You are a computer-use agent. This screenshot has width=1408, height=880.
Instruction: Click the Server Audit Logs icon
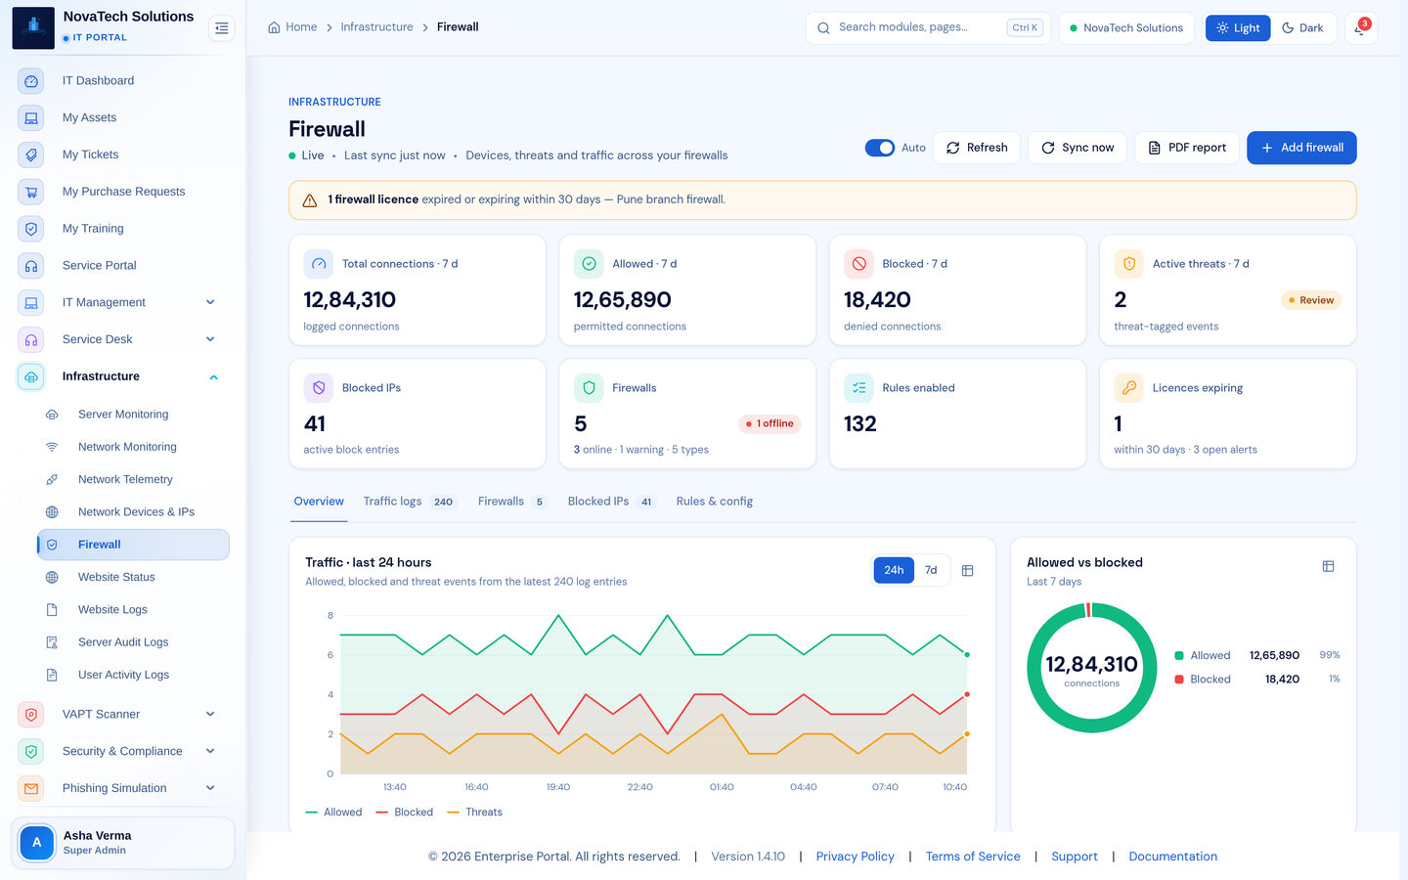(52, 642)
